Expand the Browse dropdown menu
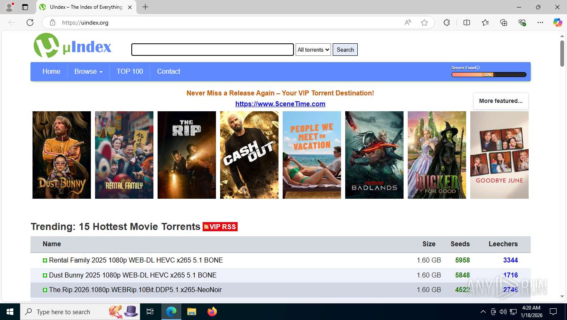This screenshot has height=320, width=567. coord(88,72)
